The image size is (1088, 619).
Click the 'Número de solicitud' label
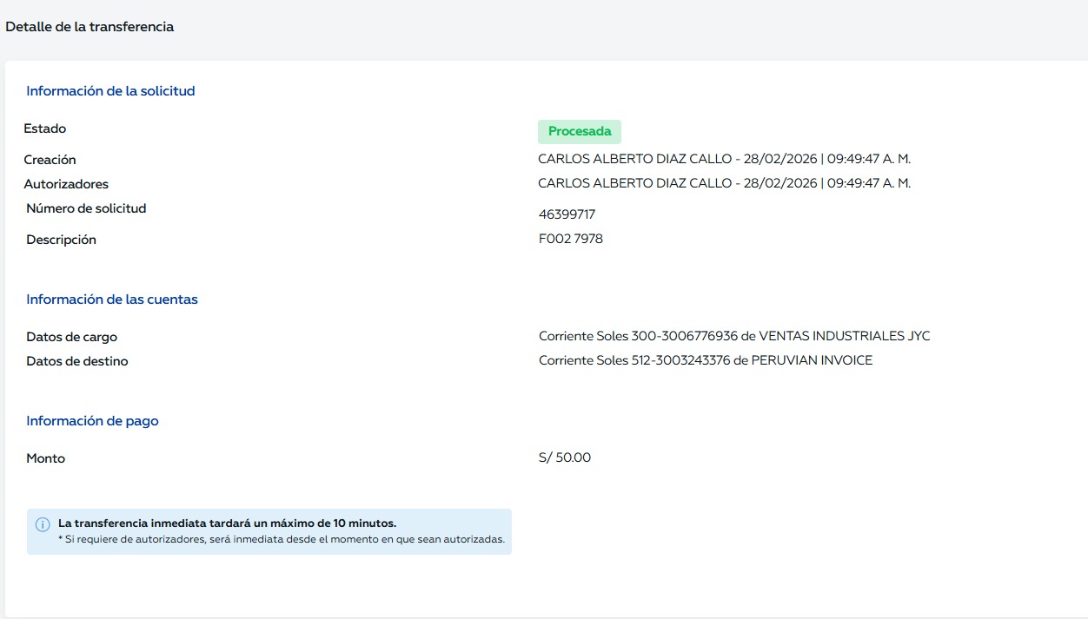coord(86,208)
